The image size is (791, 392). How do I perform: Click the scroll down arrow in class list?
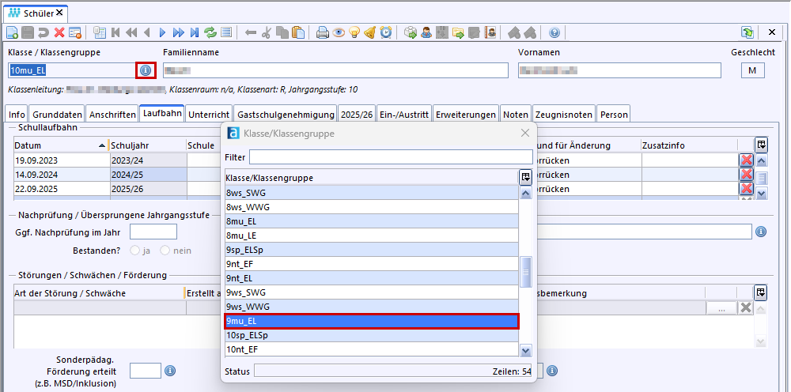[x=525, y=350]
